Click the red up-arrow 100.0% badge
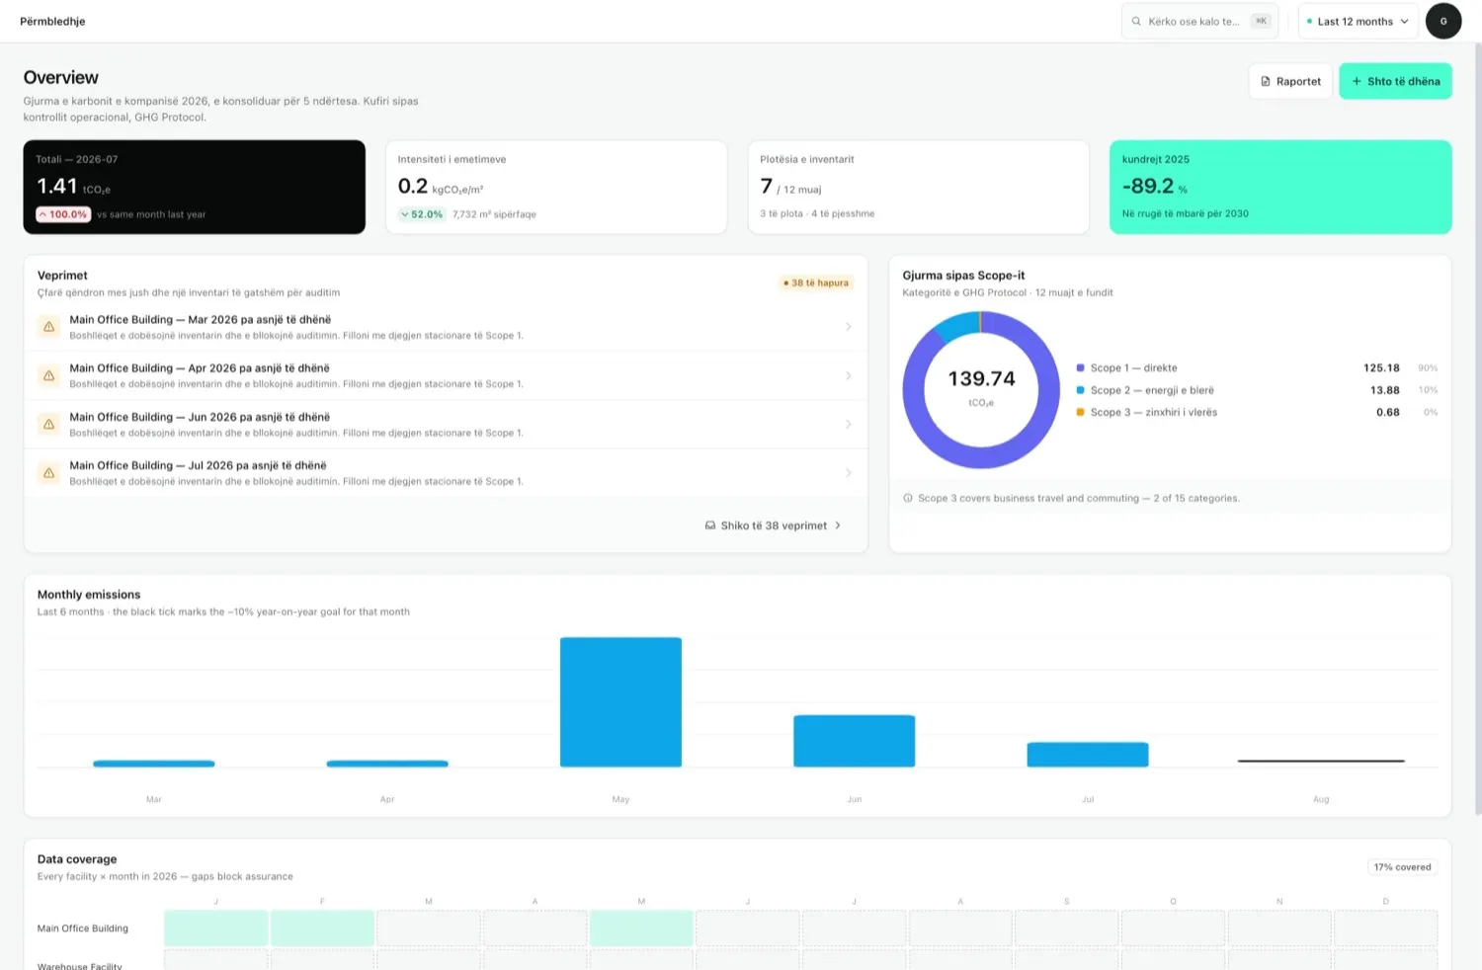The image size is (1482, 970). [x=63, y=214]
